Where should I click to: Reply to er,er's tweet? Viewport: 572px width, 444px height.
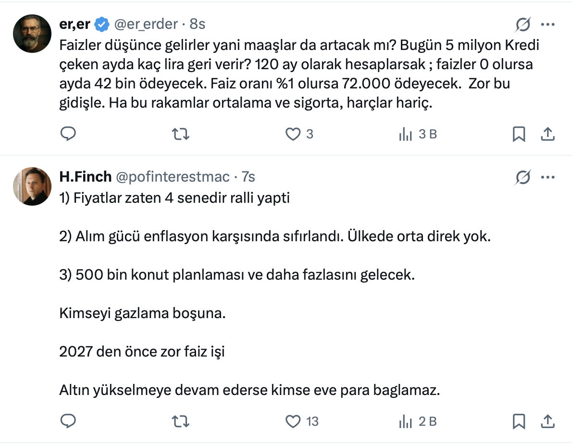pos(68,135)
